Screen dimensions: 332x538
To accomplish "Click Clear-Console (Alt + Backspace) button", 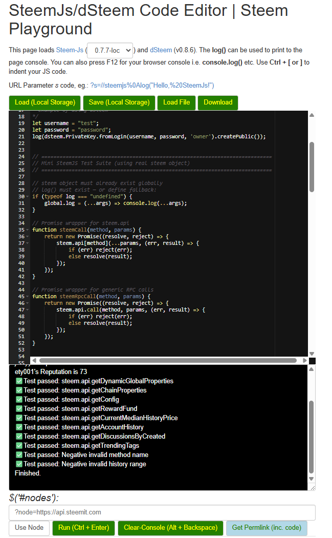I will (171, 528).
